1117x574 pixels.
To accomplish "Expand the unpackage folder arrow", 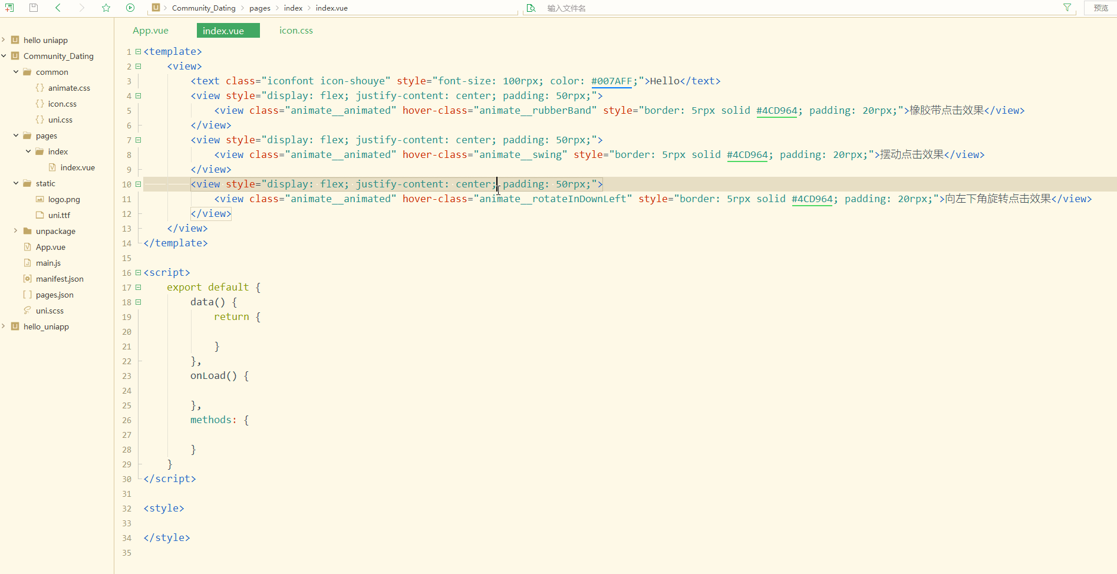I will (16, 231).
